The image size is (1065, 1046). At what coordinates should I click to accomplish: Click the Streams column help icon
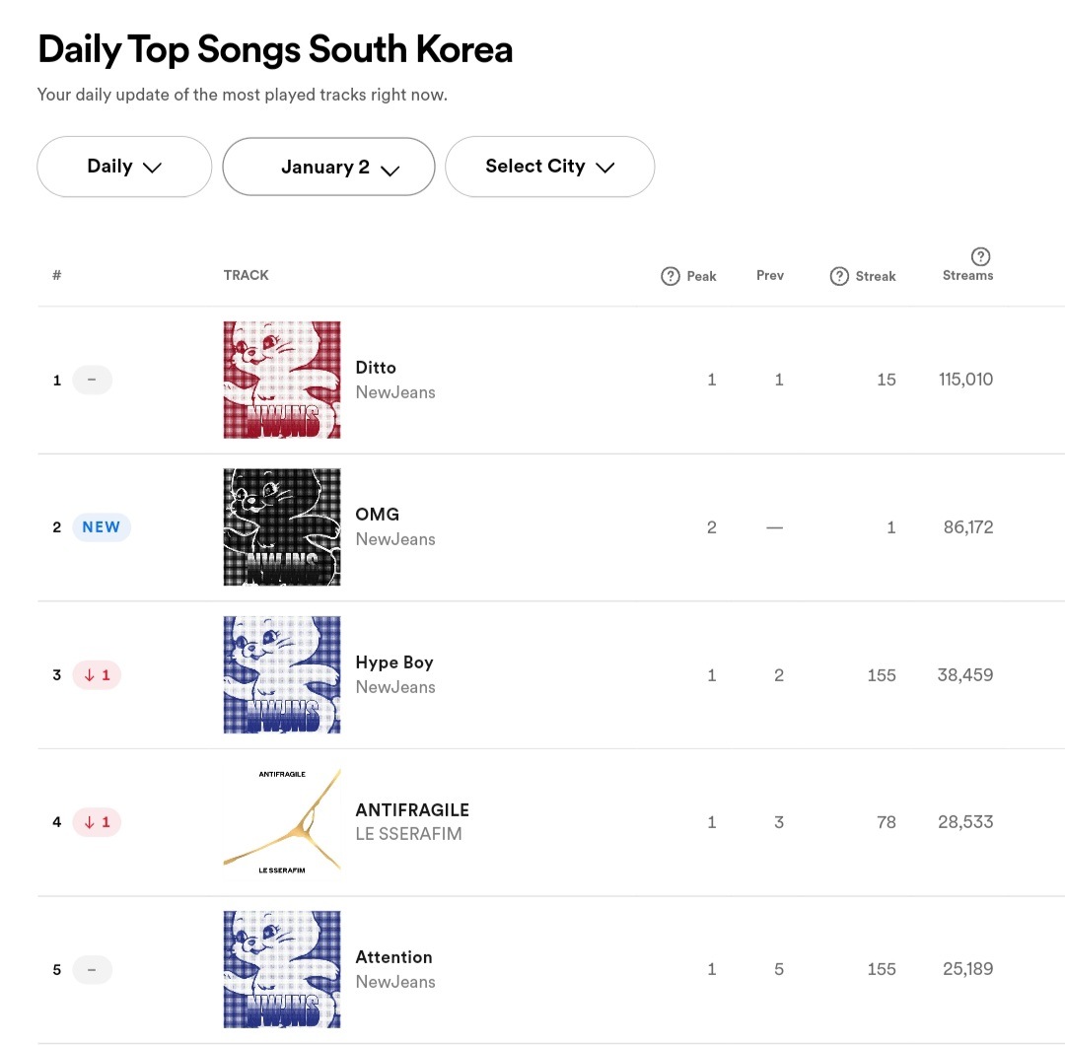(980, 256)
